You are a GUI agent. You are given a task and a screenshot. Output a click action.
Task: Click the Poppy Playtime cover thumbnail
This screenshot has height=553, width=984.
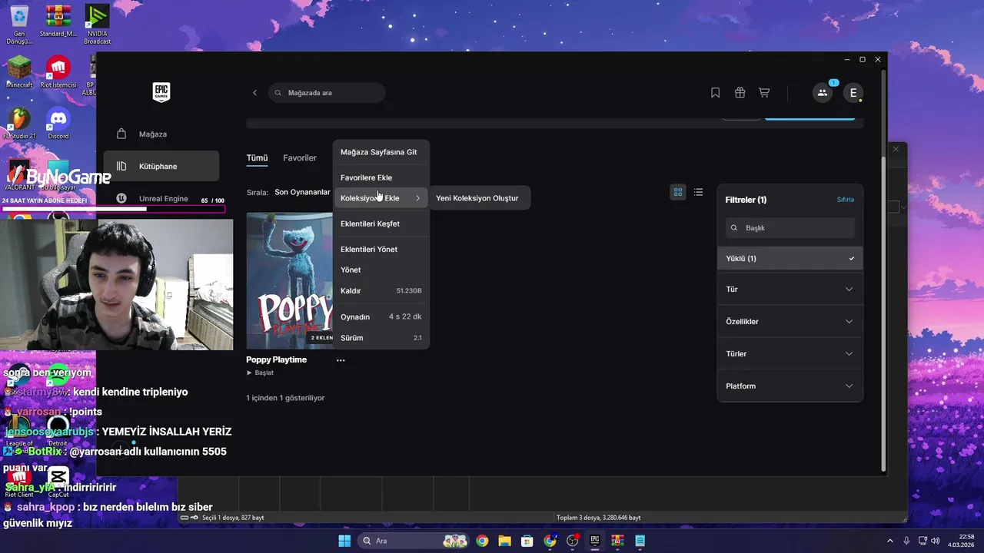pyautogui.click(x=290, y=281)
